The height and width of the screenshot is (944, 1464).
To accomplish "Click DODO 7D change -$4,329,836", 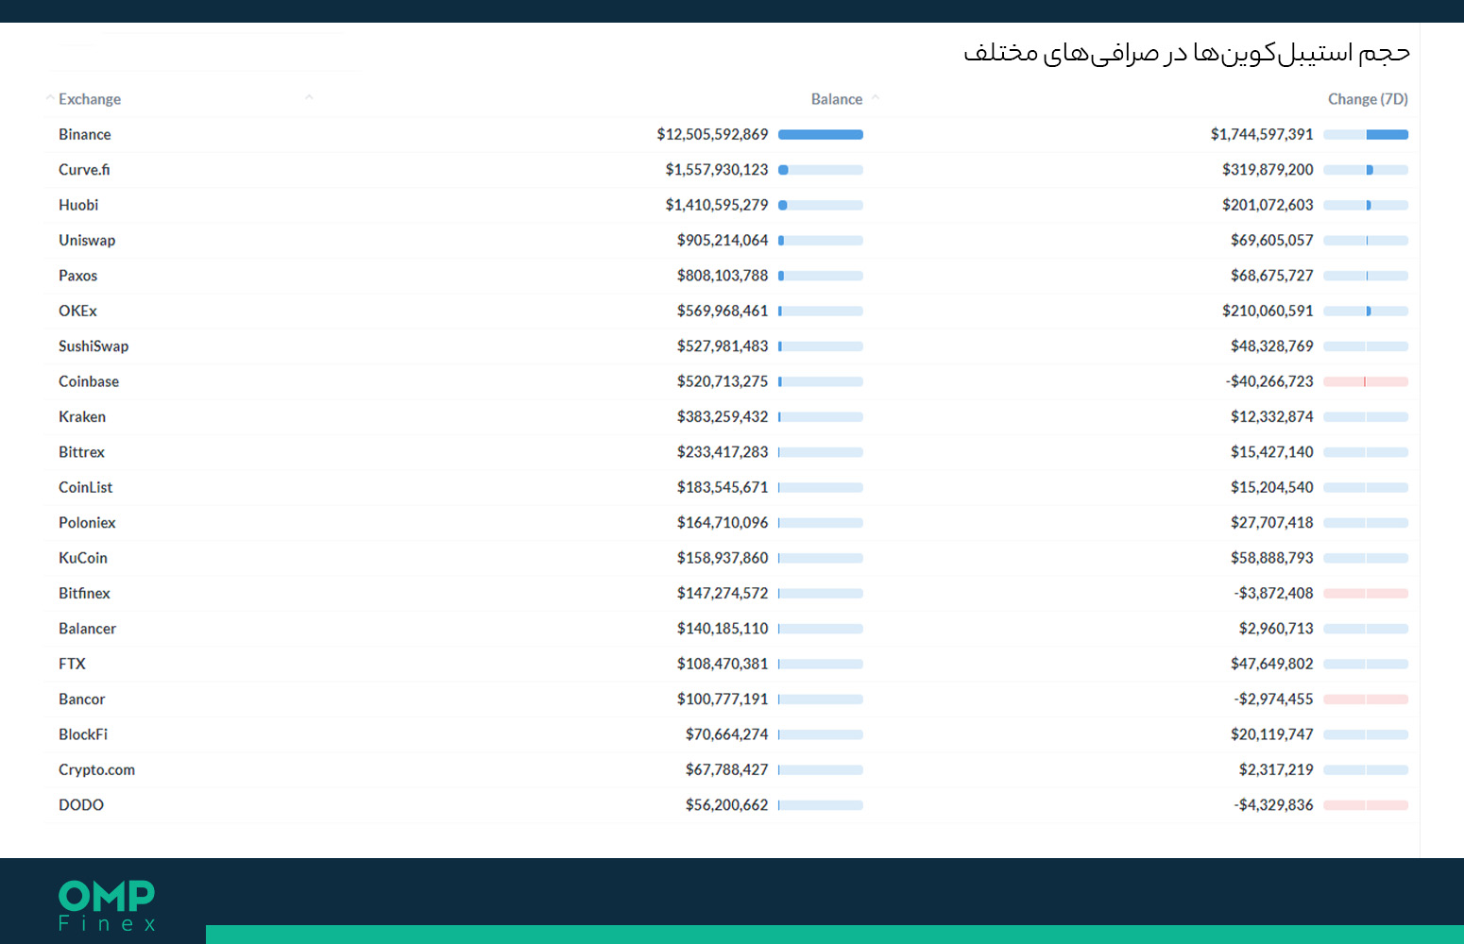I will (x=1273, y=805).
